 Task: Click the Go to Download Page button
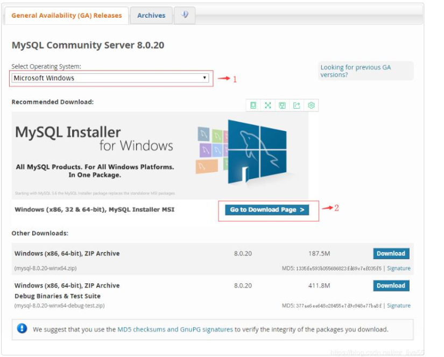[267, 209]
